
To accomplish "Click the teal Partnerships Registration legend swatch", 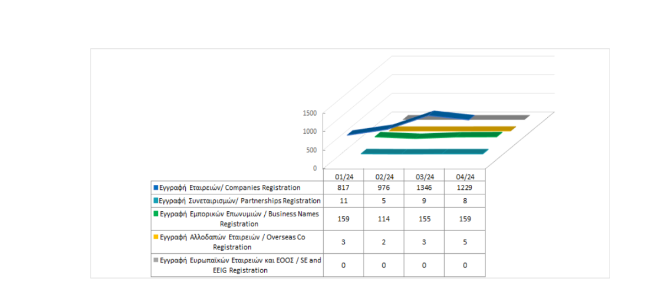I will coord(156,201).
